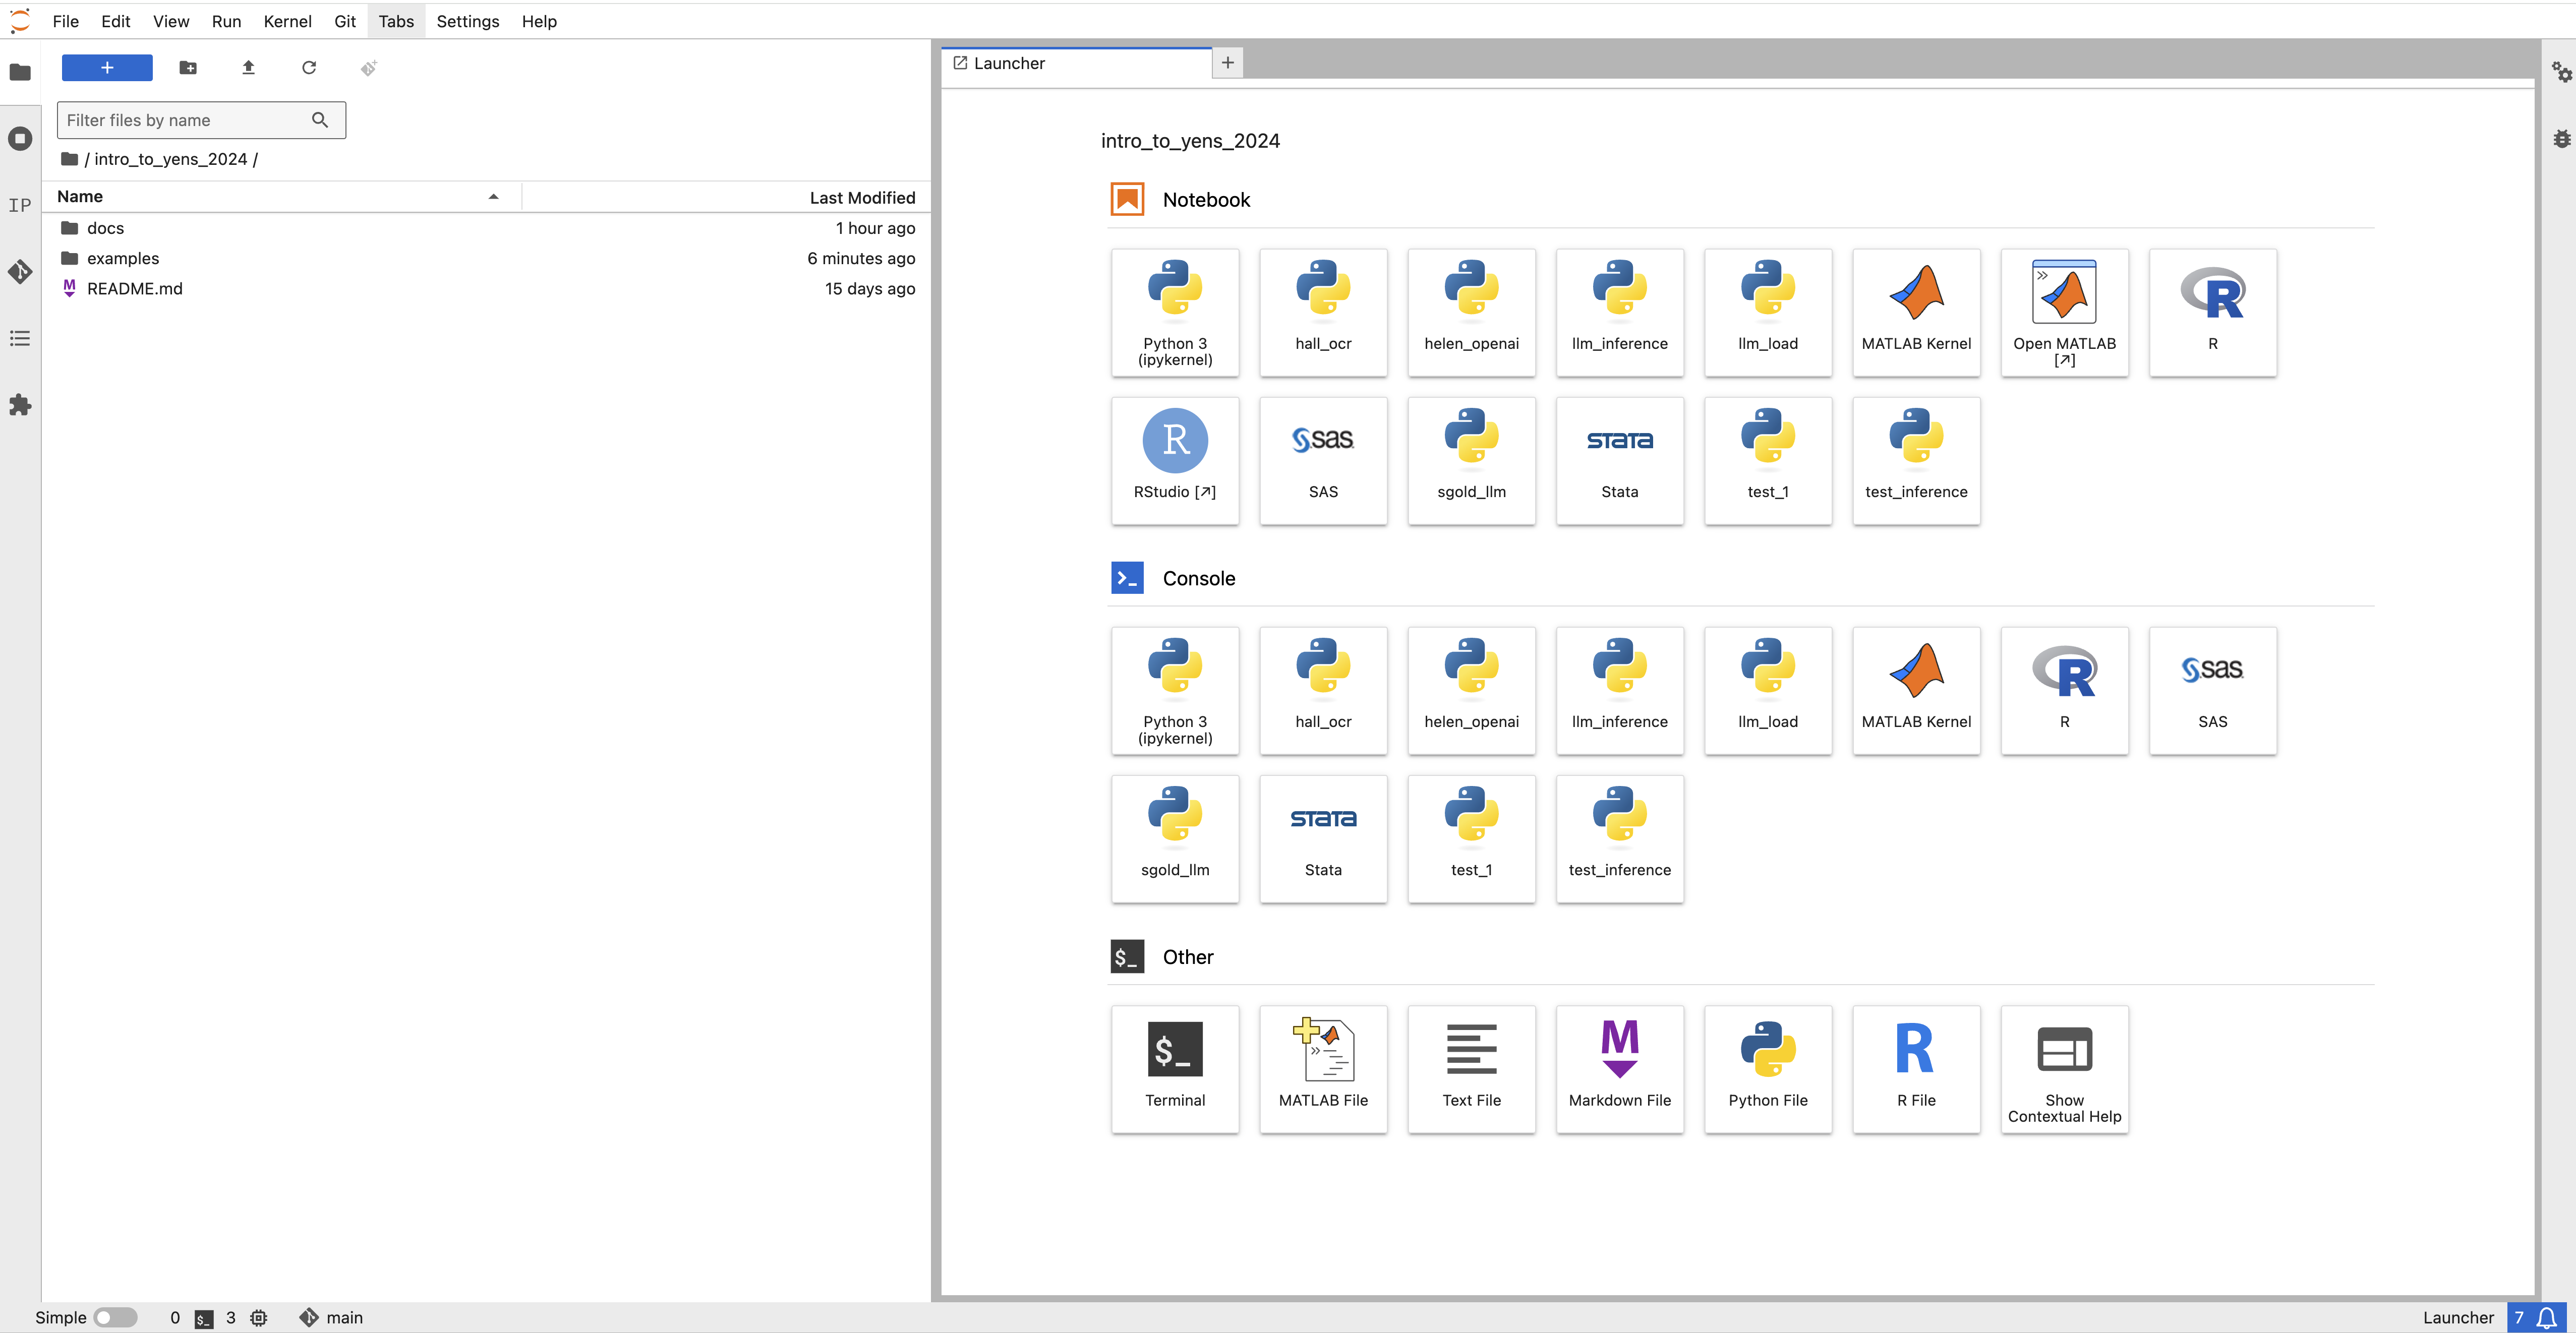Refresh the file browser listing

(x=309, y=67)
